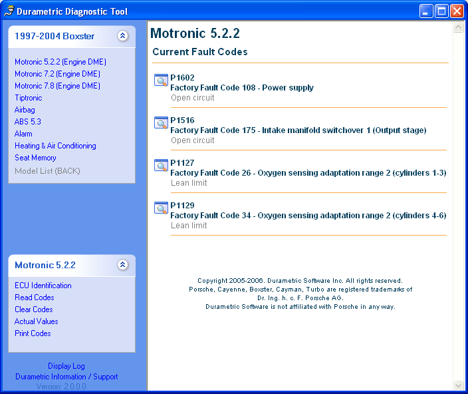Click Factory Fault Code 175 intake manifold text
Viewport: 468px width, 394px height.
pyautogui.click(x=298, y=130)
